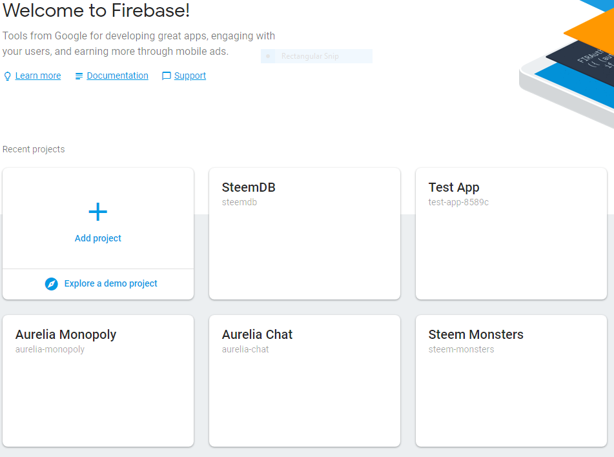
Task: Click the Rectangular Snip overlay icon
Action: coord(268,56)
